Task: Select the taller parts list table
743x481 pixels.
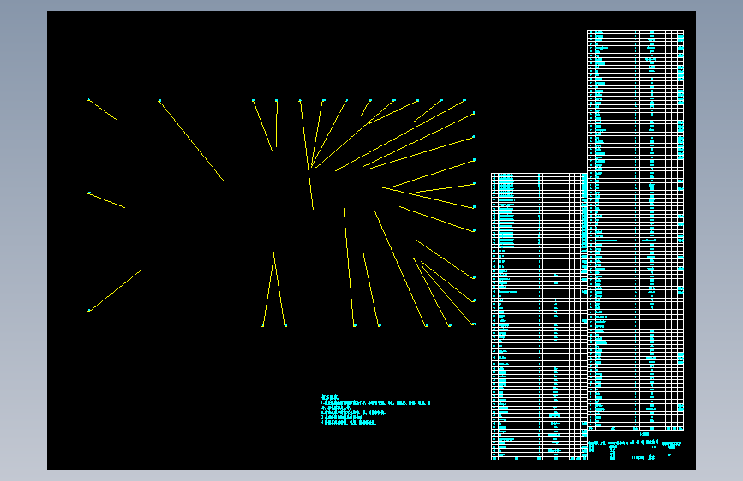Action: coord(635,230)
